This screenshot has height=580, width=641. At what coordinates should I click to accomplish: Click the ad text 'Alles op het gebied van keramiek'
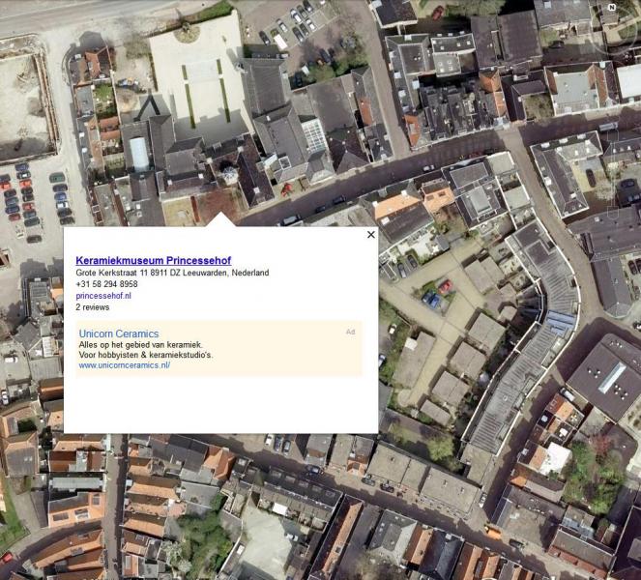click(140, 345)
